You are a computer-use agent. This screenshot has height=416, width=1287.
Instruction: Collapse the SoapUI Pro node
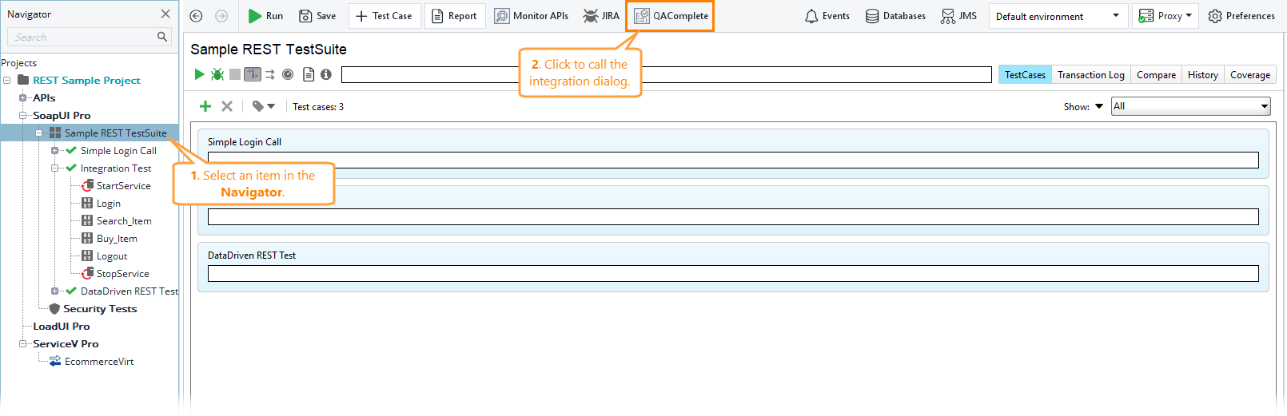click(x=23, y=115)
